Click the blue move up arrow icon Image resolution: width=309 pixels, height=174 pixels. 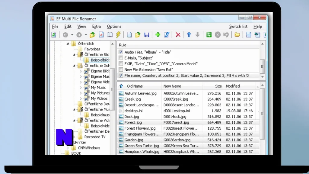point(189,35)
